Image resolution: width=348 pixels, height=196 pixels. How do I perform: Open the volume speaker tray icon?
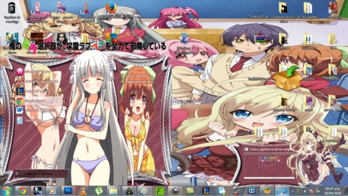(x=305, y=191)
